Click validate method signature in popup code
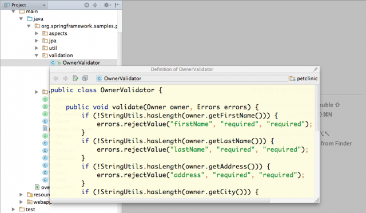Viewport: 366px width, 213px height. [162, 107]
